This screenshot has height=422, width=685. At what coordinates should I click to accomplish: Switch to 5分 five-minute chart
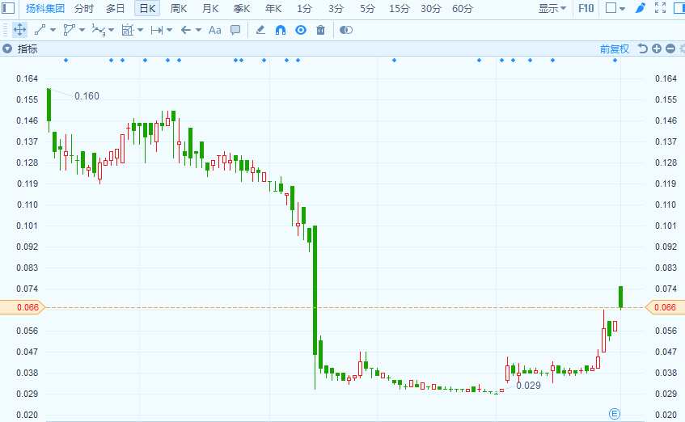coord(367,8)
